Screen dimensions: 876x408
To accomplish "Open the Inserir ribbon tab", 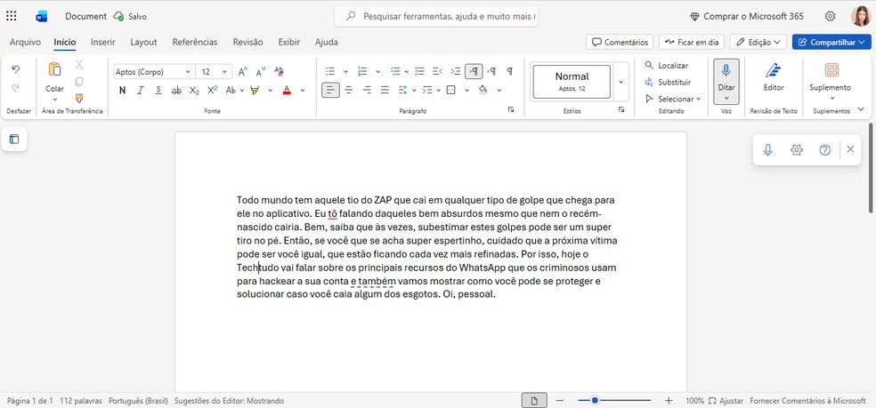I will (x=102, y=42).
